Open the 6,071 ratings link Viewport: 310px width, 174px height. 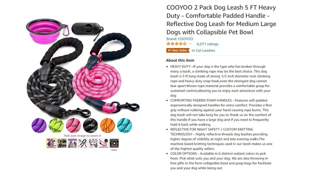click(x=207, y=44)
